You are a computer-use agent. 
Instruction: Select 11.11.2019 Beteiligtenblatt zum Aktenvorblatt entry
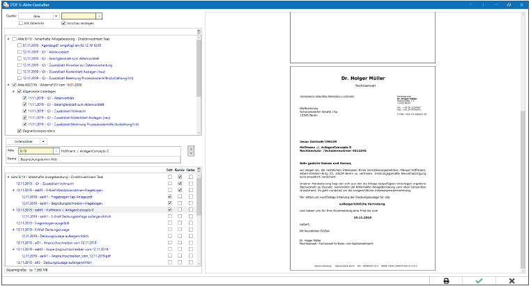(x=66, y=104)
